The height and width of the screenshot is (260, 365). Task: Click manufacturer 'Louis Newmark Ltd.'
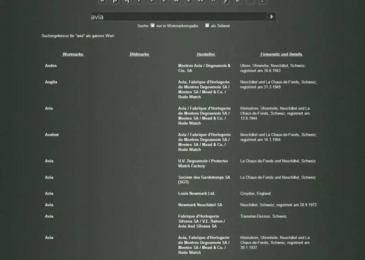point(197,193)
